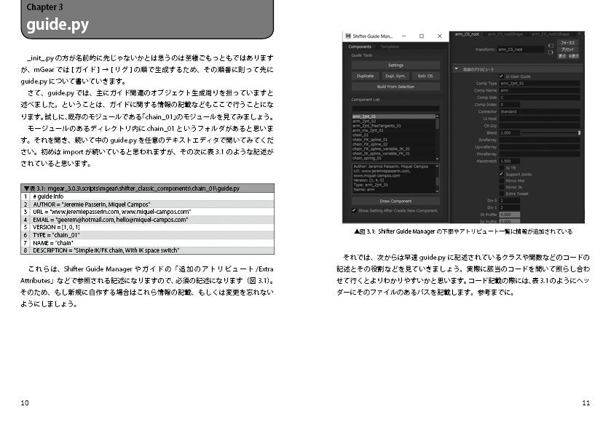Click the Dupl. Sym. button
Image resolution: width=611 pixels, height=433 pixels.
click(395, 76)
